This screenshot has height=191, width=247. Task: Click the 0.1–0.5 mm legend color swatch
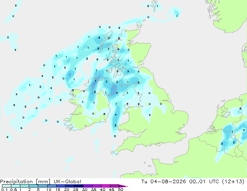point(7,186)
